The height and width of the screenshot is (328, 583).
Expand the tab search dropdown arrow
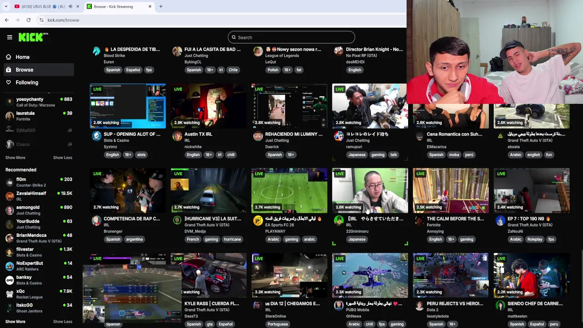pyautogui.click(x=5, y=6)
